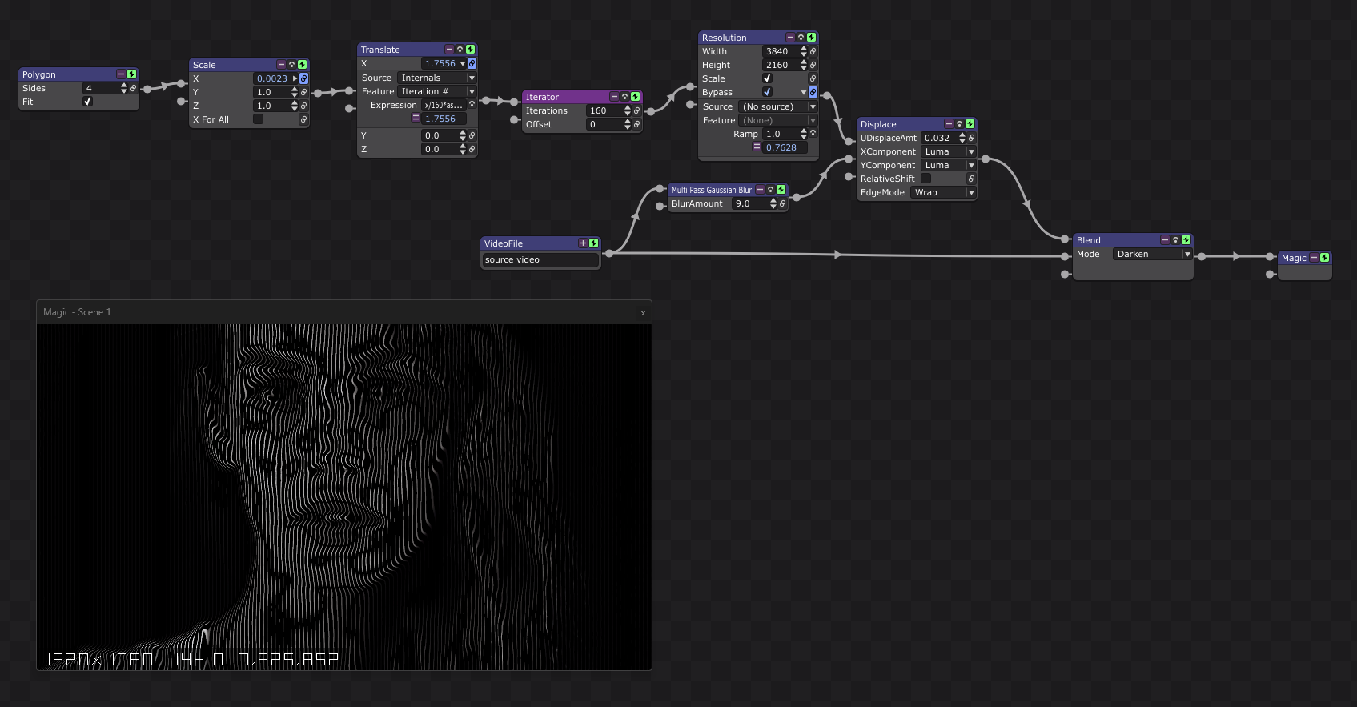1357x707 pixels.
Task: Click the Magic - Scene 1 video preview
Action: point(344,496)
